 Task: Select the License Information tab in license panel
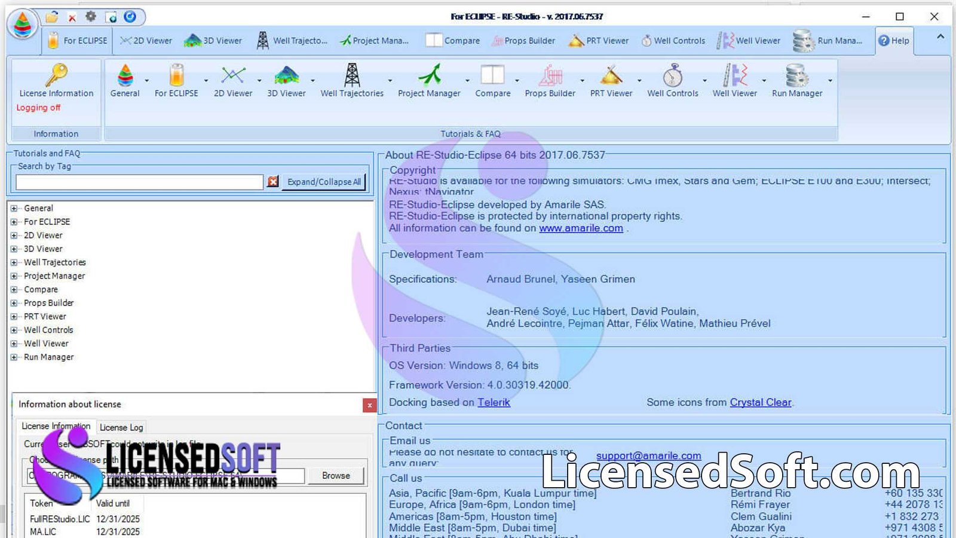[56, 426]
